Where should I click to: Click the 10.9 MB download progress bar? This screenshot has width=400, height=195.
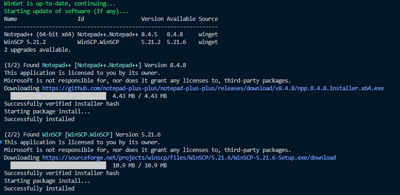tap(58, 166)
